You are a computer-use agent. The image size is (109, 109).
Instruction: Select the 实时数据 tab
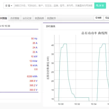tap(4, 18)
